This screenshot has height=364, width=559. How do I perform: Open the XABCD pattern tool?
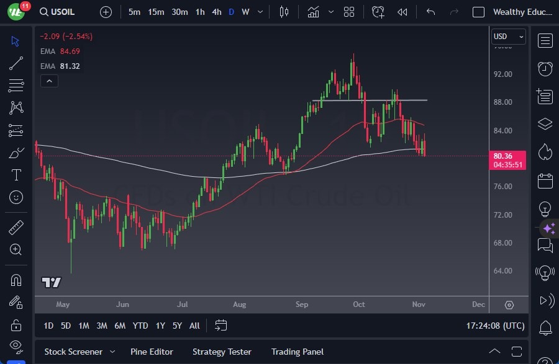coord(16,108)
